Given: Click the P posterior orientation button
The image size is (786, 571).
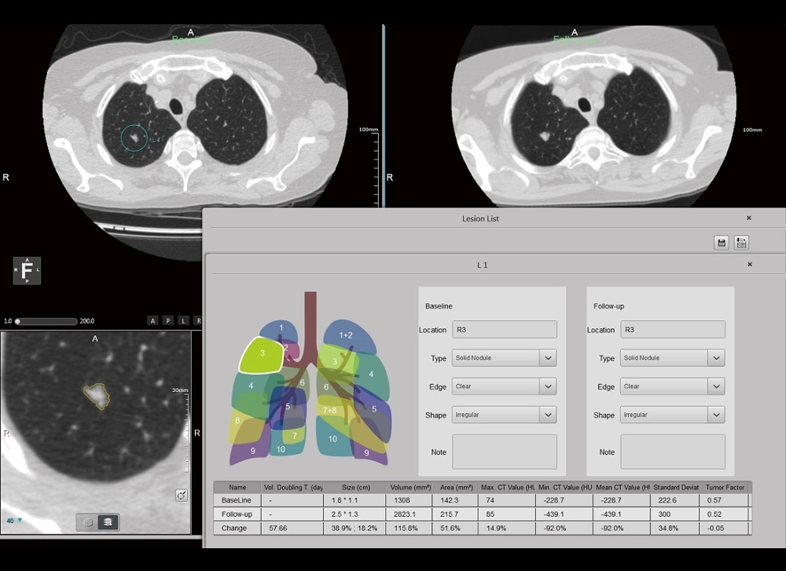Looking at the screenshot, I should (168, 320).
